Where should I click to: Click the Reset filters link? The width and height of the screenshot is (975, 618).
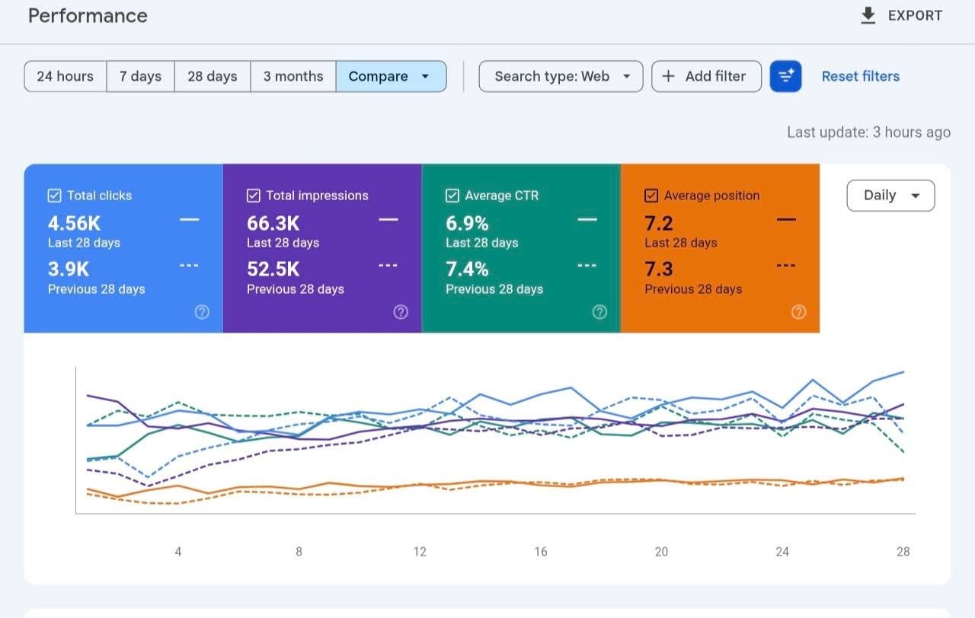click(x=861, y=76)
